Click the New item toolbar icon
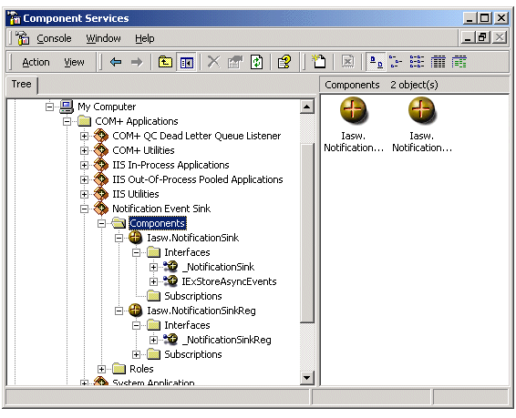The image size is (516, 418). coord(318,62)
